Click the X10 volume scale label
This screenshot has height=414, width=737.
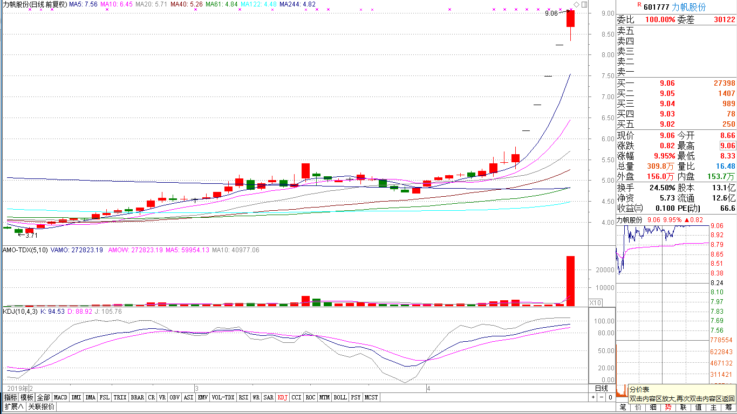tap(595, 303)
